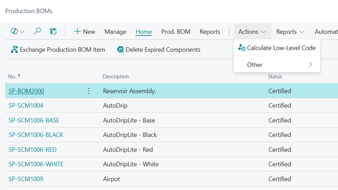The height and width of the screenshot is (190, 338).
Task: Create a New production BOM
Action: (x=84, y=32)
